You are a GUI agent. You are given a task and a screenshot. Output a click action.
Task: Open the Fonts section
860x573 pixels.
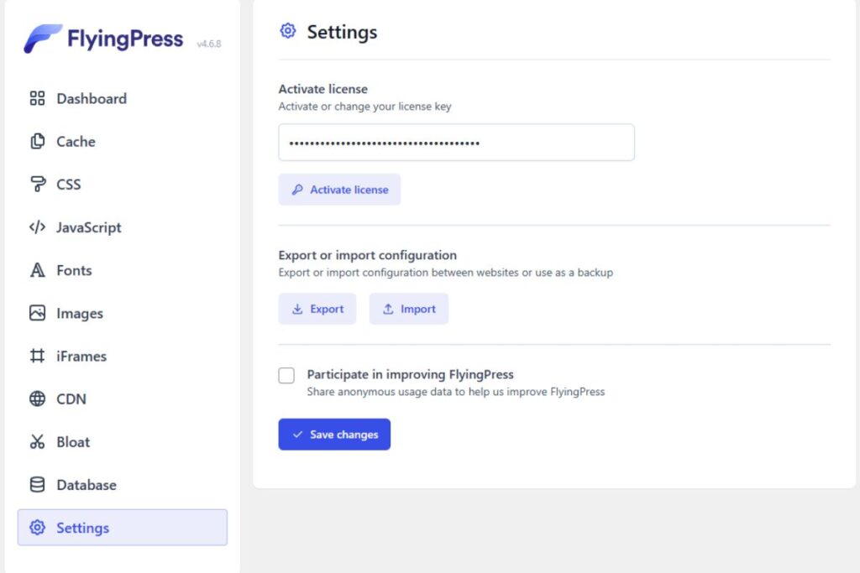123,270
